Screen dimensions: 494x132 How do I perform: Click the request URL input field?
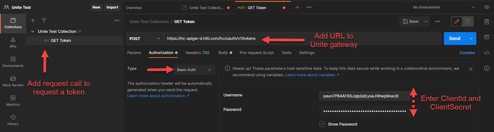(x=302, y=38)
